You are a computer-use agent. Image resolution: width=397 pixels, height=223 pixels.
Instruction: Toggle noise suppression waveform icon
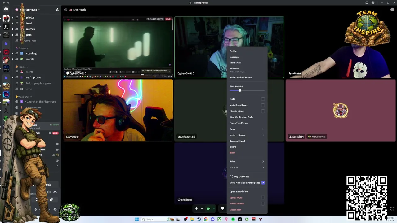pyautogui.click(x=49, y=192)
